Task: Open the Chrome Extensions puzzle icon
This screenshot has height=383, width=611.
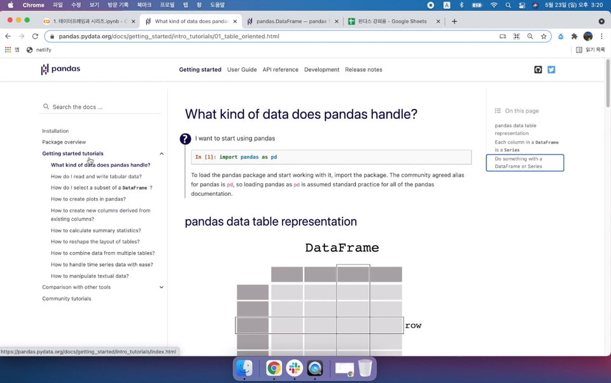Action: click(574, 36)
